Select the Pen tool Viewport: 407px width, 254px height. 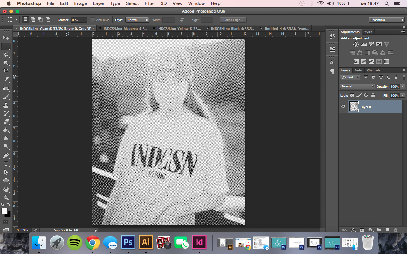[6, 156]
